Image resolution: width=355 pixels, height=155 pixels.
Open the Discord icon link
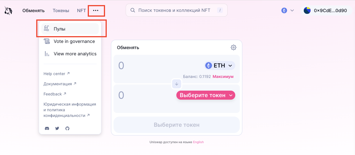tap(47, 128)
